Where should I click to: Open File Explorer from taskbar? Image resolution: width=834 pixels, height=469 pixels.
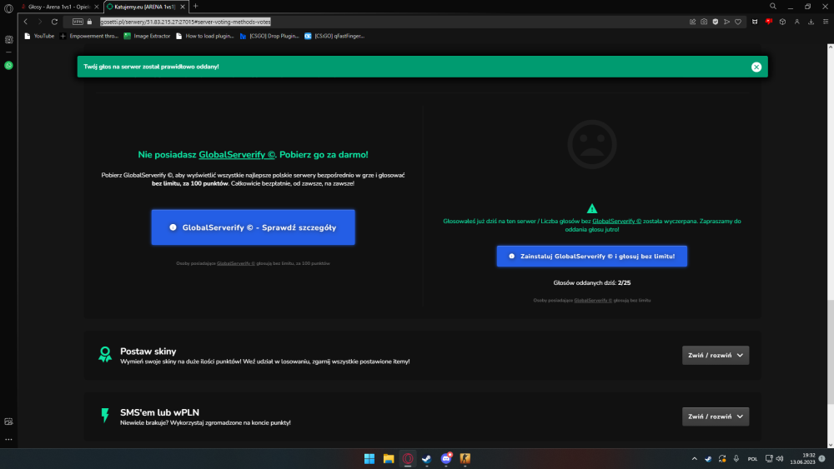(x=389, y=459)
